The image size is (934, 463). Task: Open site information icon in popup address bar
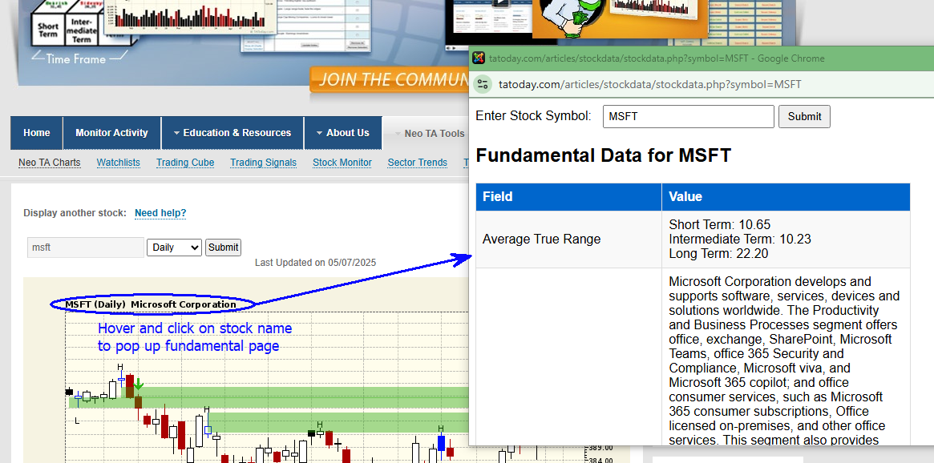[482, 84]
